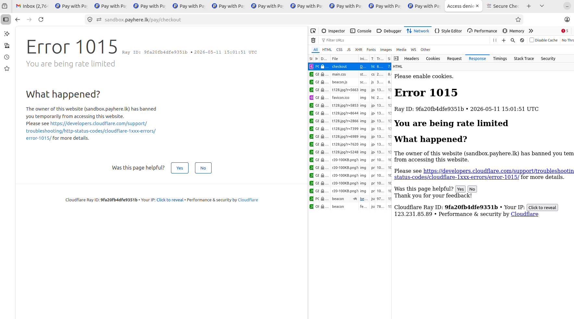The height and width of the screenshot is (319, 574).
Task: Click the element picker icon in devtools
Action: 313,31
